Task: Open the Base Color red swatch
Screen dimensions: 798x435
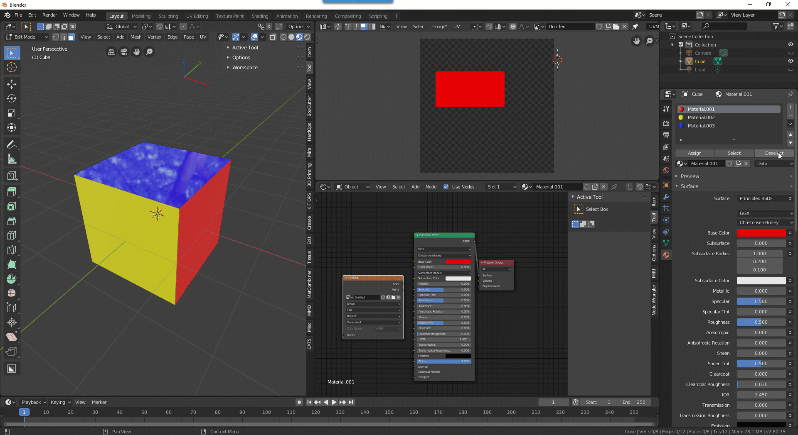Action: (761, 233)
